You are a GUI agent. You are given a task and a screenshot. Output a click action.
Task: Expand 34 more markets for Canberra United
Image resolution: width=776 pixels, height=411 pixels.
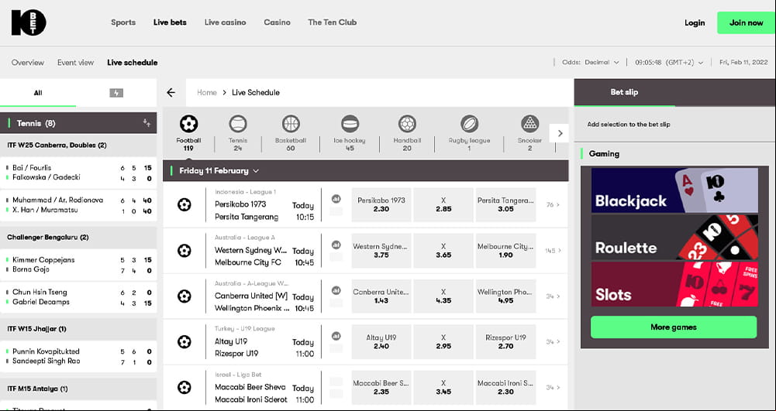(553, 296)
